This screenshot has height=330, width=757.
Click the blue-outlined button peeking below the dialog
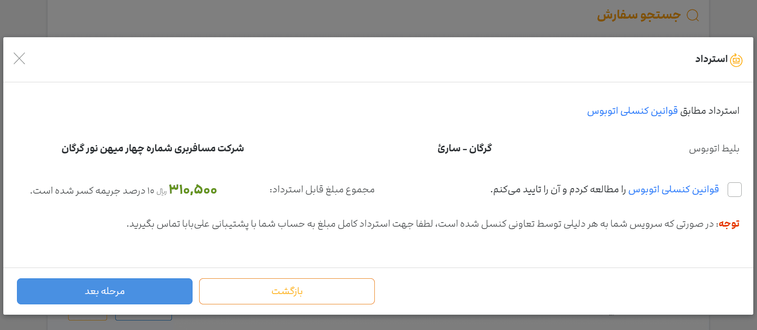143,318
